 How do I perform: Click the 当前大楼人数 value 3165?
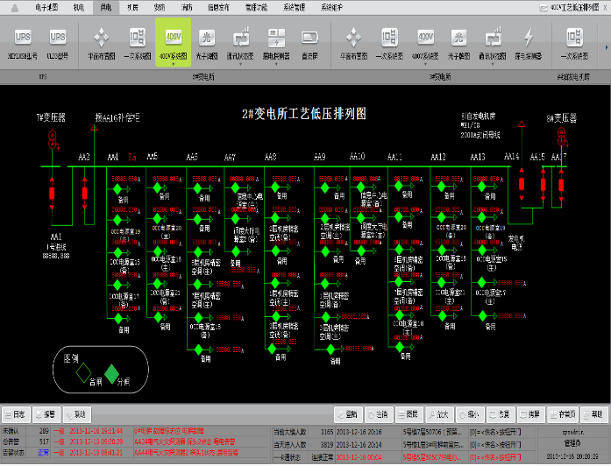click(327, 433)
